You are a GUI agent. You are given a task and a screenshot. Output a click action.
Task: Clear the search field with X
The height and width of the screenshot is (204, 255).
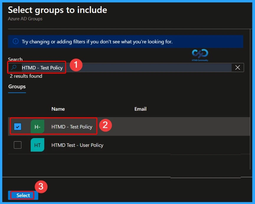click(x=238, y=67)
